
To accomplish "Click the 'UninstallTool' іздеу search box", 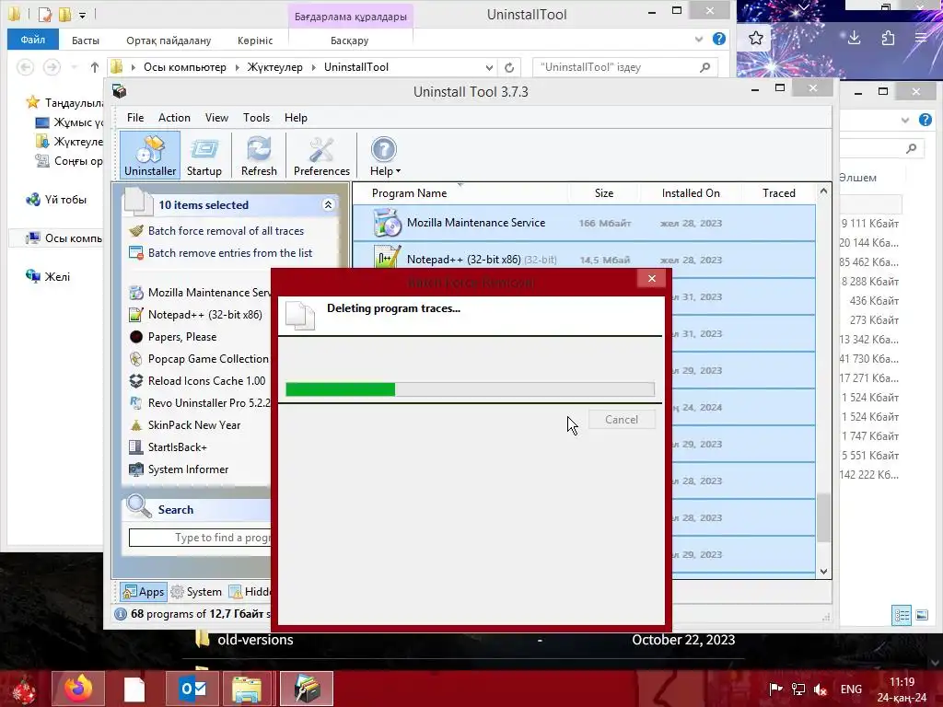I will click(625, 67).
